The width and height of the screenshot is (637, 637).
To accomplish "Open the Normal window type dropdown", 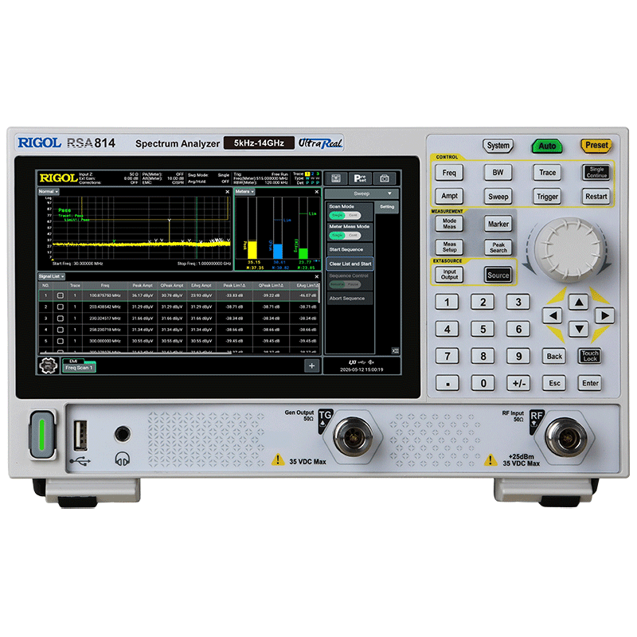I will (x=49, y=191).
